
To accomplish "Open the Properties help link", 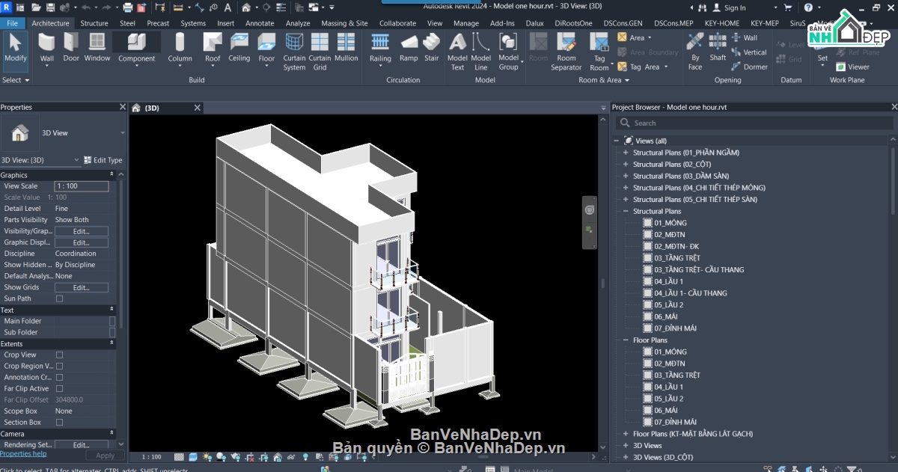I will (23, 454).
